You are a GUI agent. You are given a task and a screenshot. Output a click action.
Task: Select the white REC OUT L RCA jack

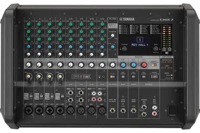pyautogui.click(x=154, y=108)
